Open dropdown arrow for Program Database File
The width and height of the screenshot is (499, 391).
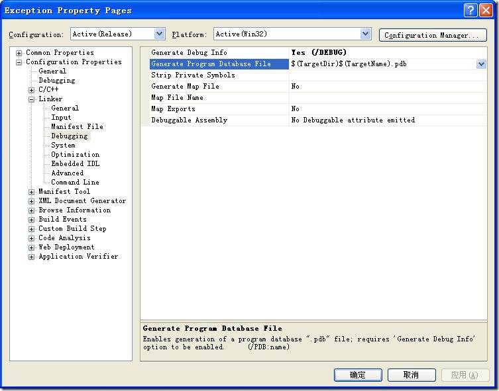481,64
